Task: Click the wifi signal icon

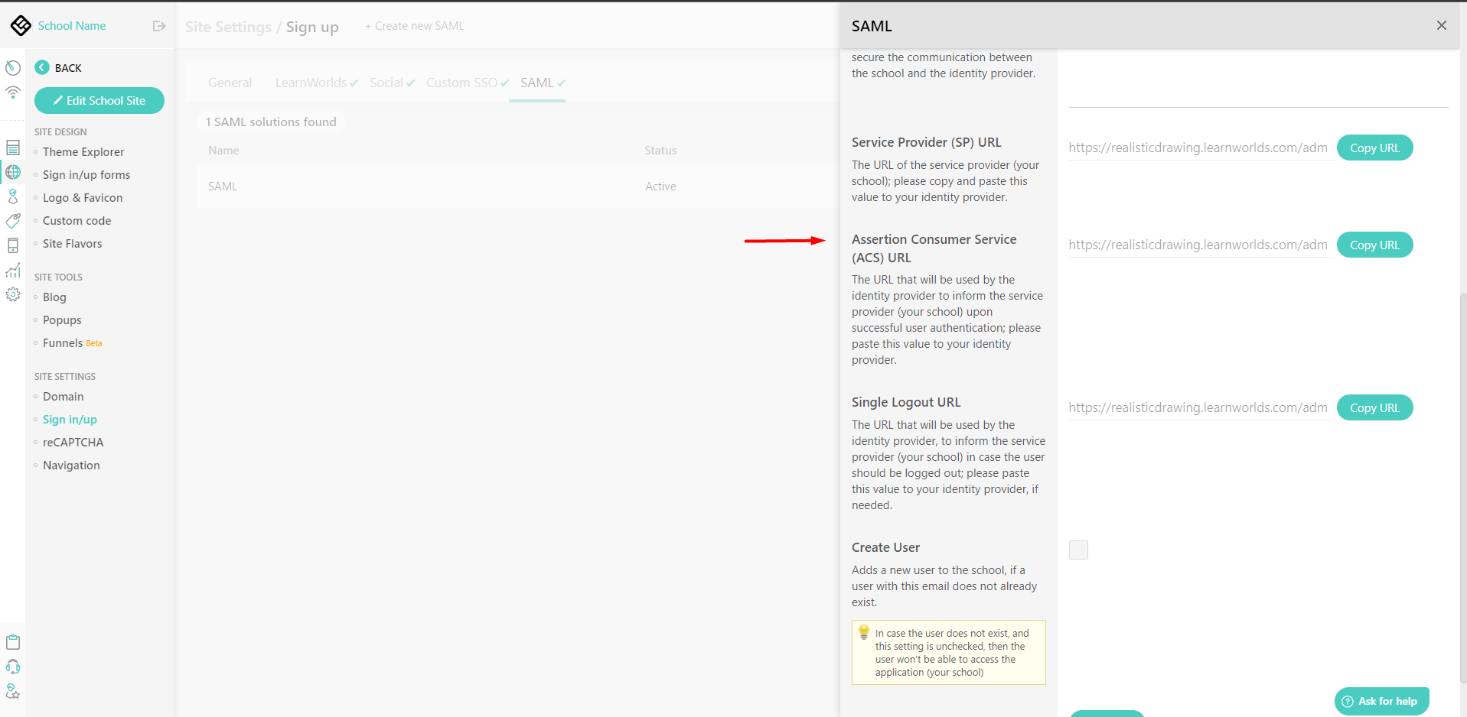Action: [x=13, y=92]
